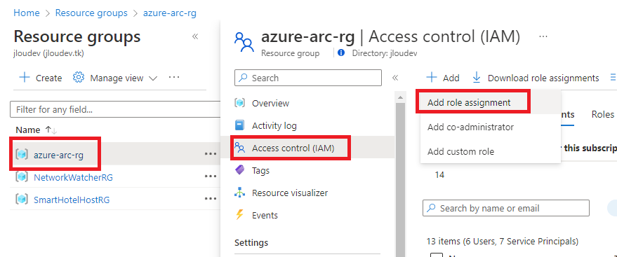Viewport: 617px width, 257px height.
Task: Click the 13 items summary text
Action: (502, 241)
